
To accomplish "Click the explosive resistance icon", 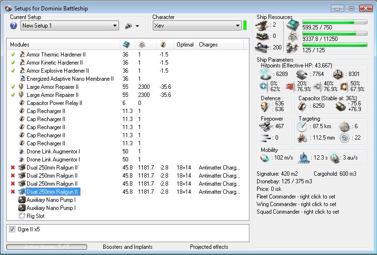I will point(344,87).
